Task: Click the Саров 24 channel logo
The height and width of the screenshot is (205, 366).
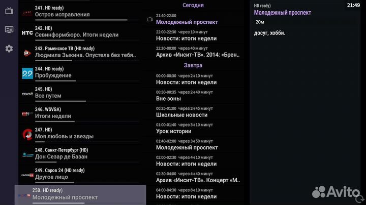Action: (x=27, y=175)
